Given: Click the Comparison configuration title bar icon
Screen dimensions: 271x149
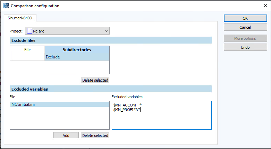Looking at the screenshot, I should (x=6, y=6).
